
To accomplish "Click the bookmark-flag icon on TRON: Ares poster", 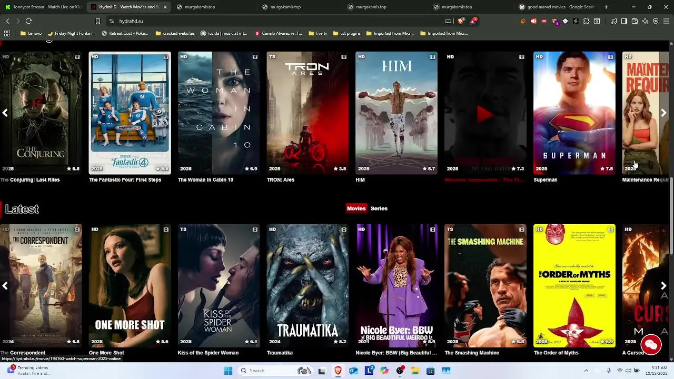I will pyautogui.click(x=344, y=57).
